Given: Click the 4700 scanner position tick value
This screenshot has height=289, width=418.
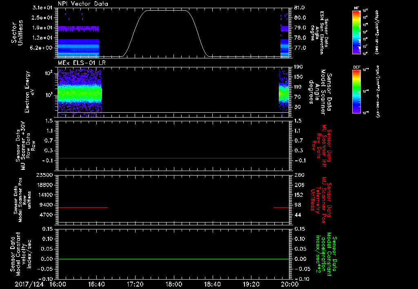Looking at the screenshot, I should 46,215.
